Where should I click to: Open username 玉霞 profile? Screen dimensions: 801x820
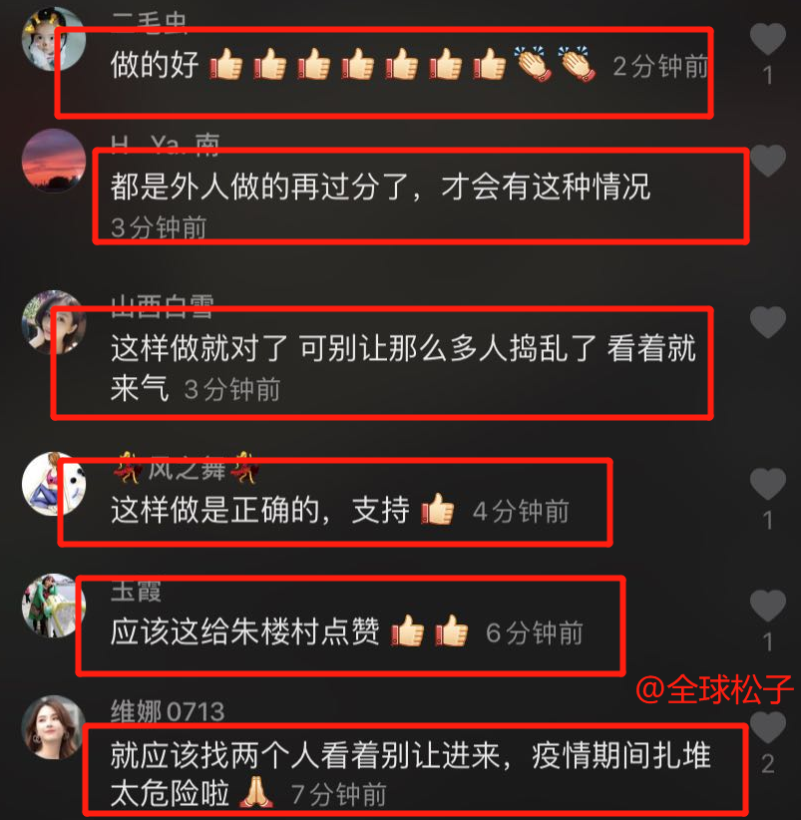[136, 591]
